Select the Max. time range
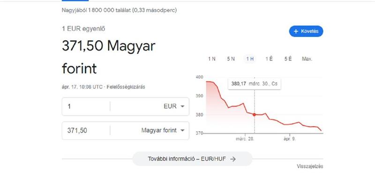Screen dimensions: 375x188 (307, 59)
